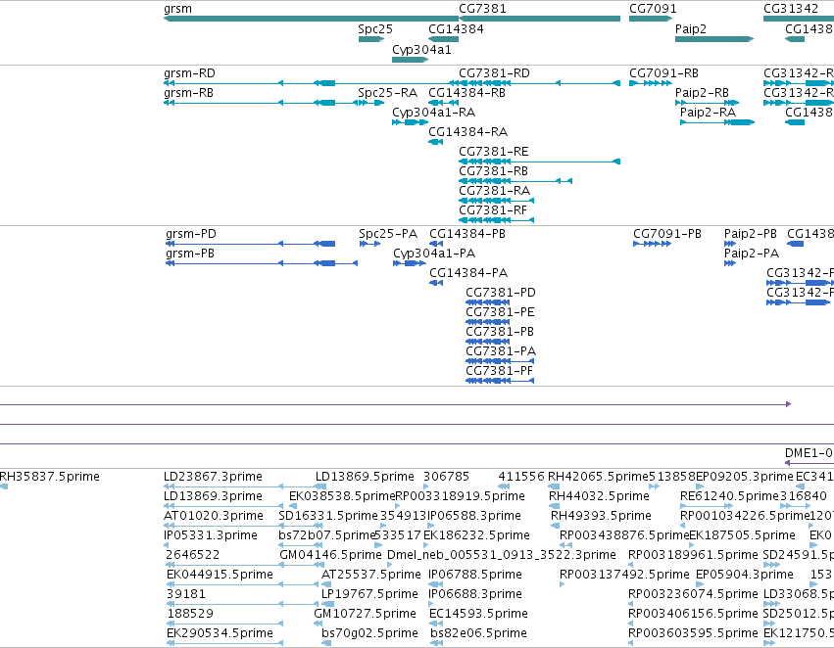Select the bs70g02.5prime EST label
834x648 pixels.
(x=369, y=633)
